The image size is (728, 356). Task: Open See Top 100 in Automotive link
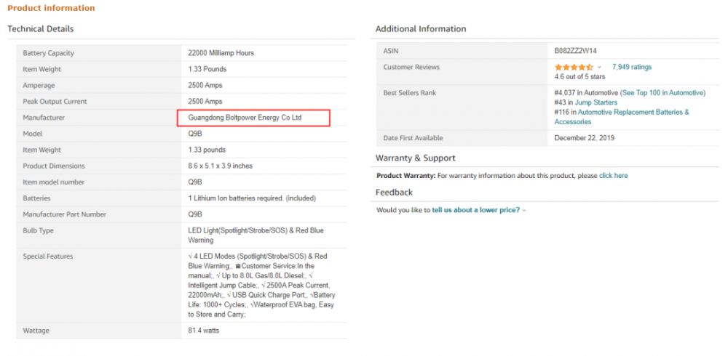pos(662,93)
